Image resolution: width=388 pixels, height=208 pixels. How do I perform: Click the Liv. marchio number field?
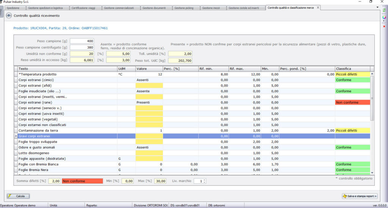[x=198, y=181]
